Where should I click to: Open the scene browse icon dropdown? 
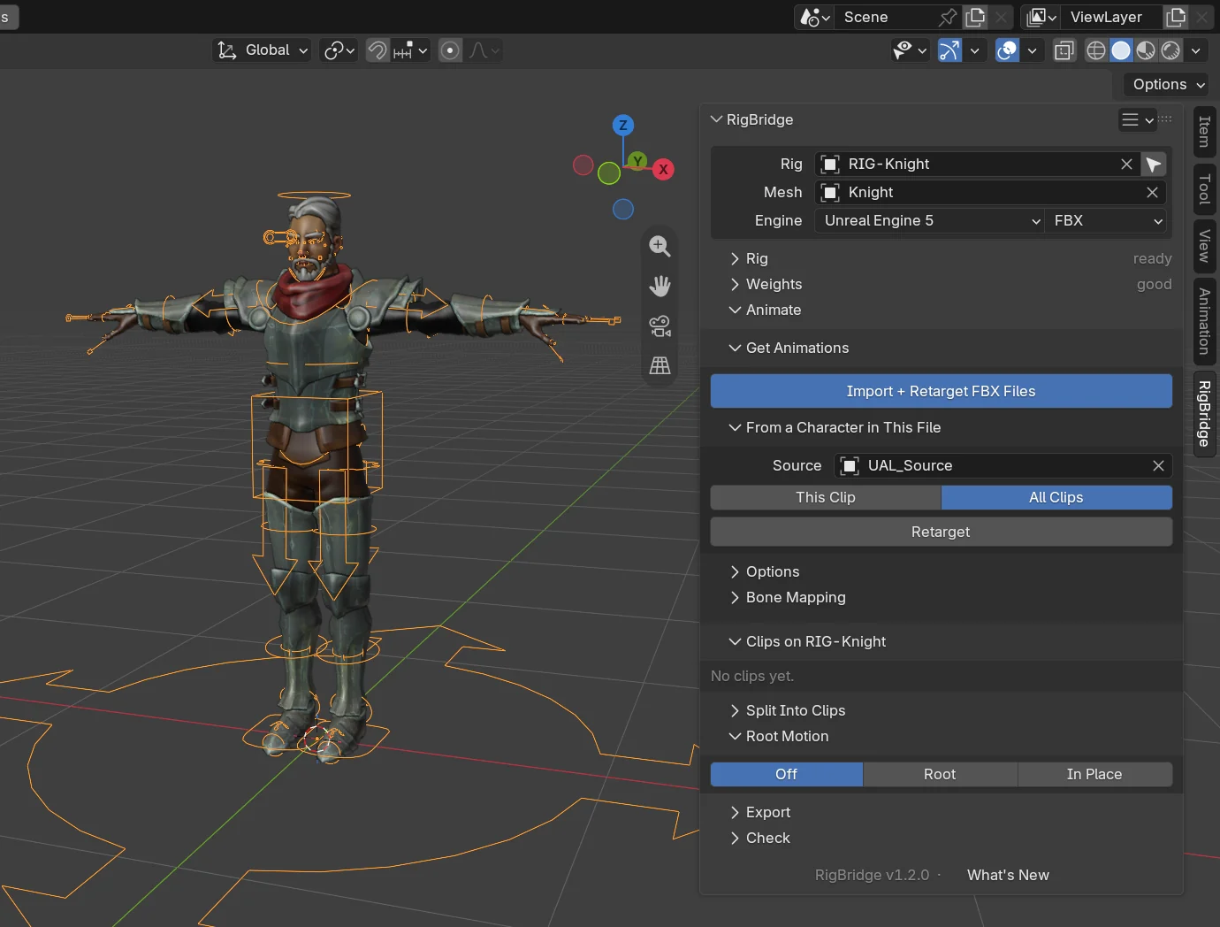point(814,17)
